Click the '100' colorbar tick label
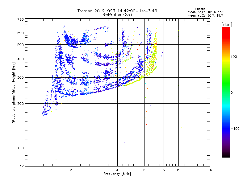Viewport: 247px width, 185px height. click(x=234, y=57)
